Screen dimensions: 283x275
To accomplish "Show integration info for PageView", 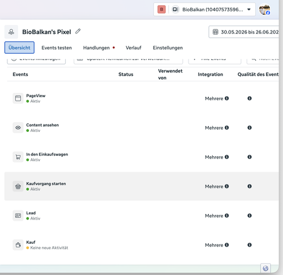I will [227, 98].
